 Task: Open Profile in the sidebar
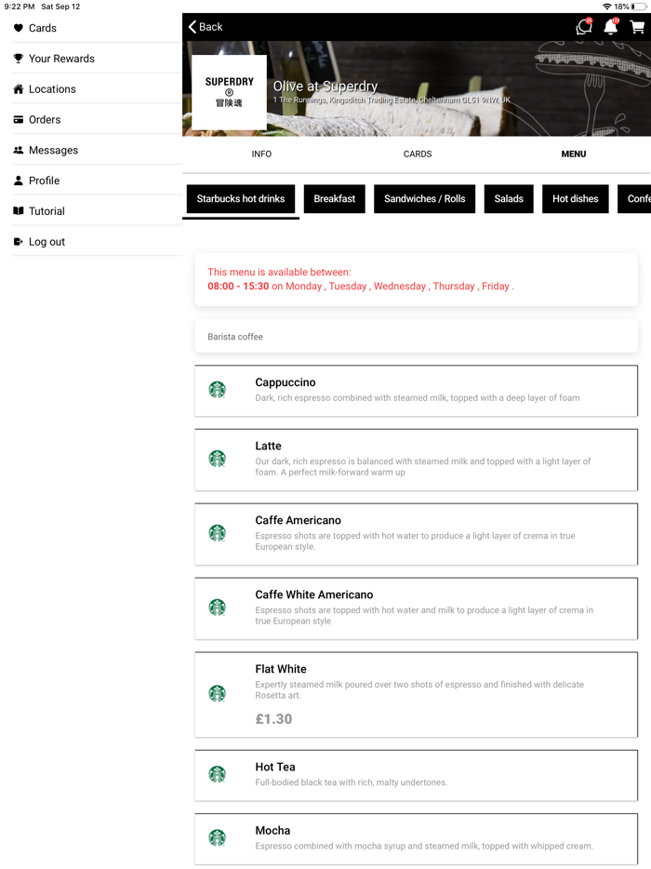[98, 180]
